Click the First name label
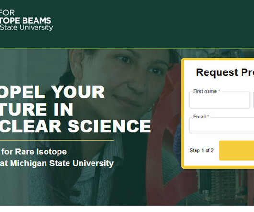This screenshot has width=254, height=212. 207,91
